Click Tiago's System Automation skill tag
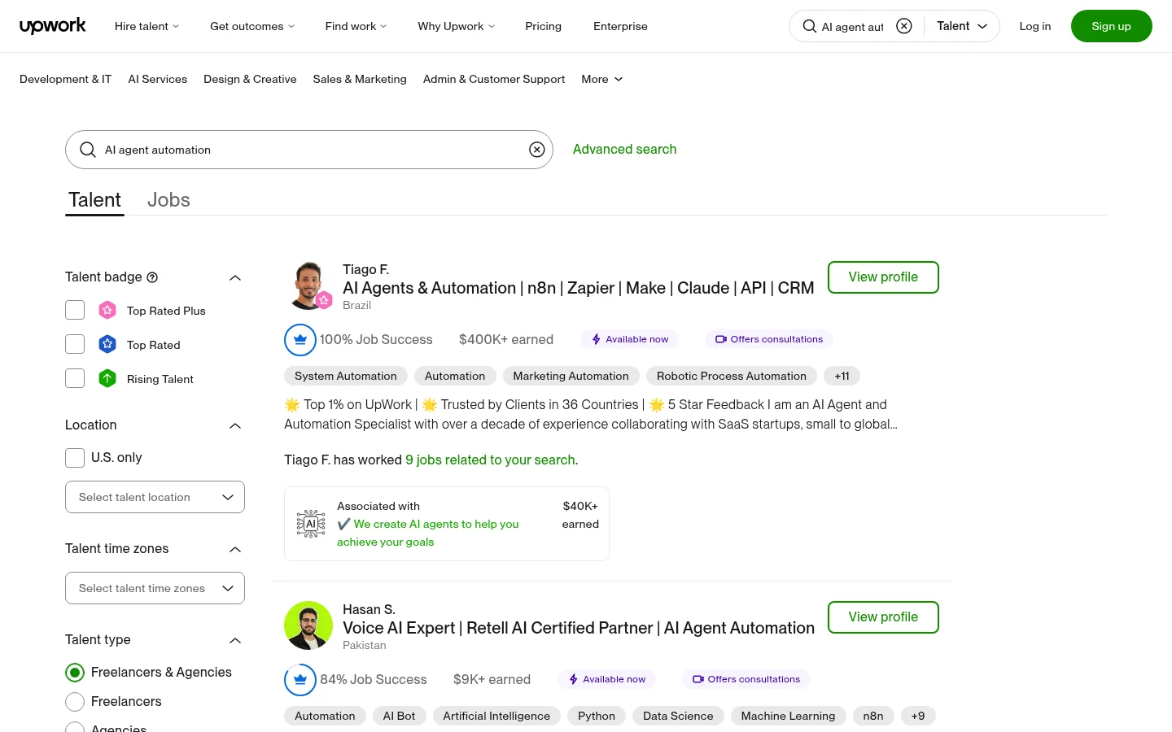Screen dimensions: 1172x732 [x=346, y=376]
